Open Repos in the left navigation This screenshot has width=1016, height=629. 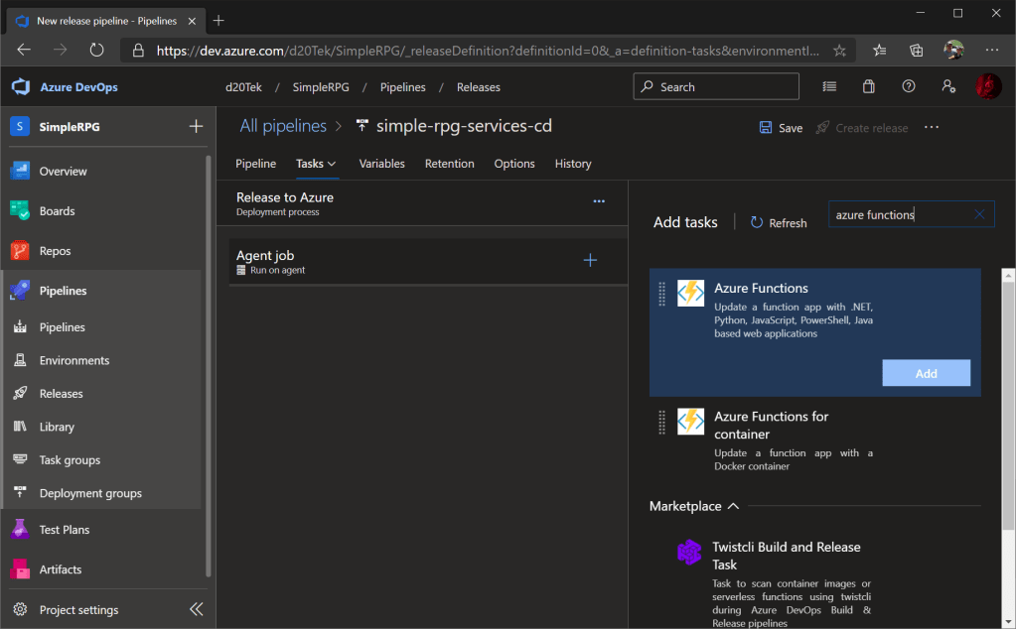[55, 251]
